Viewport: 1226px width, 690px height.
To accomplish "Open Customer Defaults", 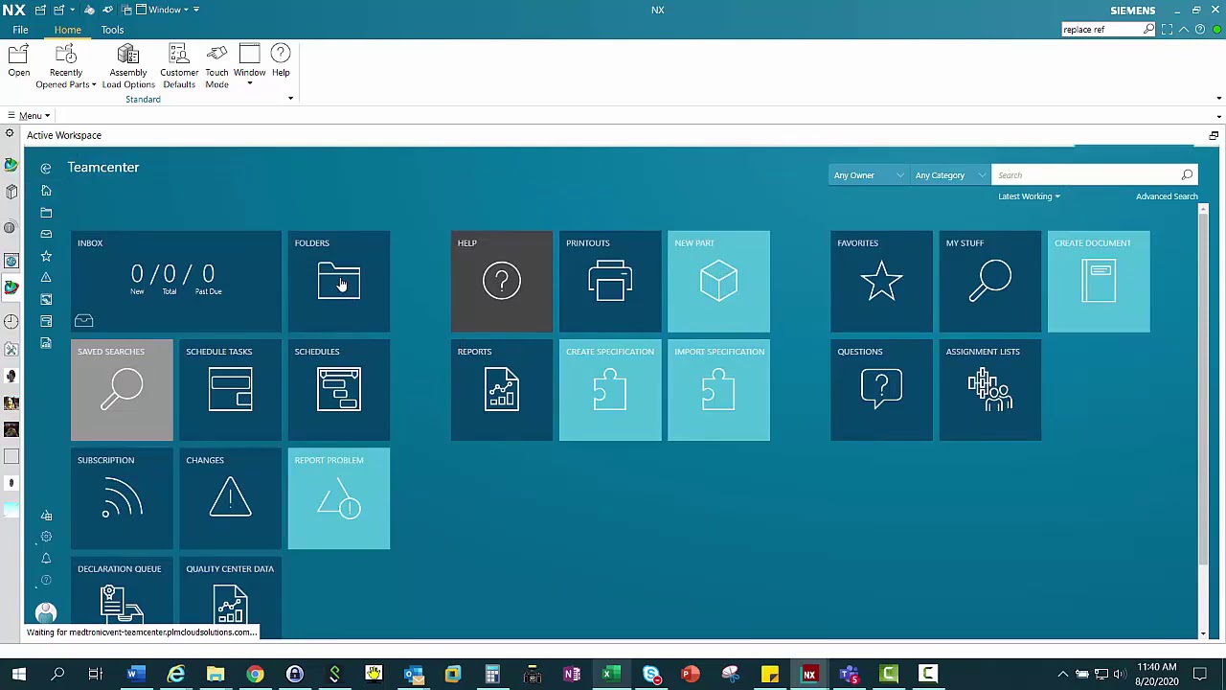I will coord(179,66).
